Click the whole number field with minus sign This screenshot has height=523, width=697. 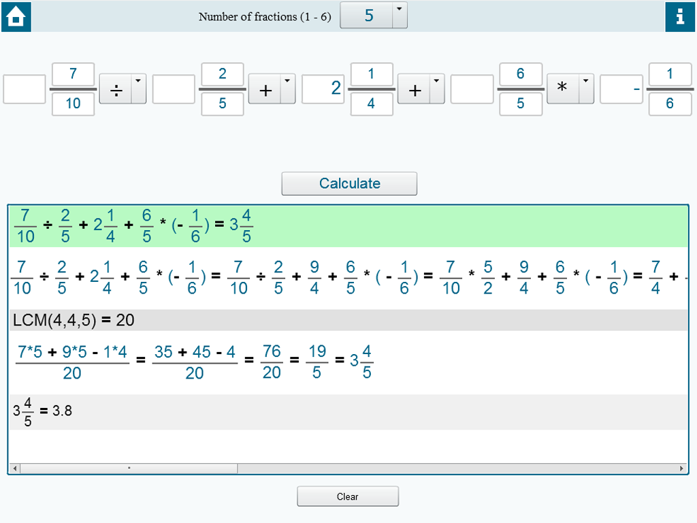tap(621, 89)
